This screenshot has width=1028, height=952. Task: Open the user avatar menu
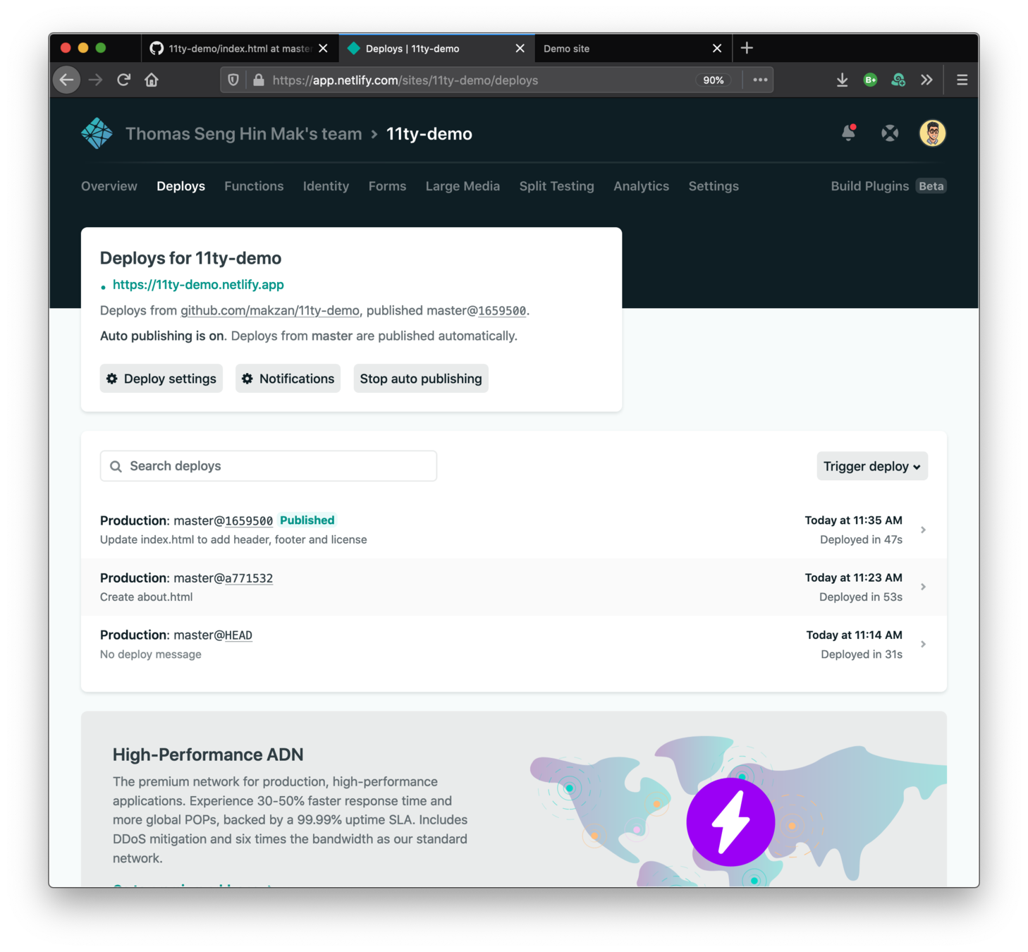coord(932,133)
